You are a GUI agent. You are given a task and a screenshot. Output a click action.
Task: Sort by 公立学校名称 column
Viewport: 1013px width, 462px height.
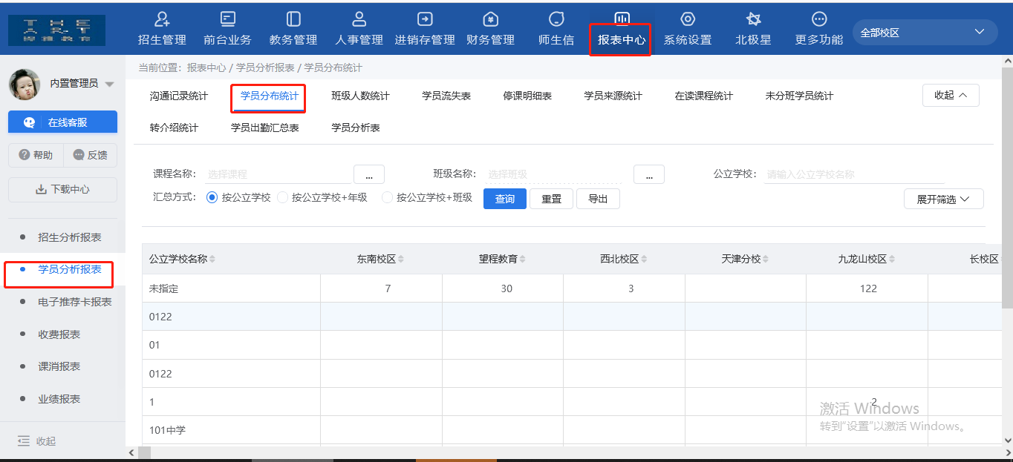(212, 259)
